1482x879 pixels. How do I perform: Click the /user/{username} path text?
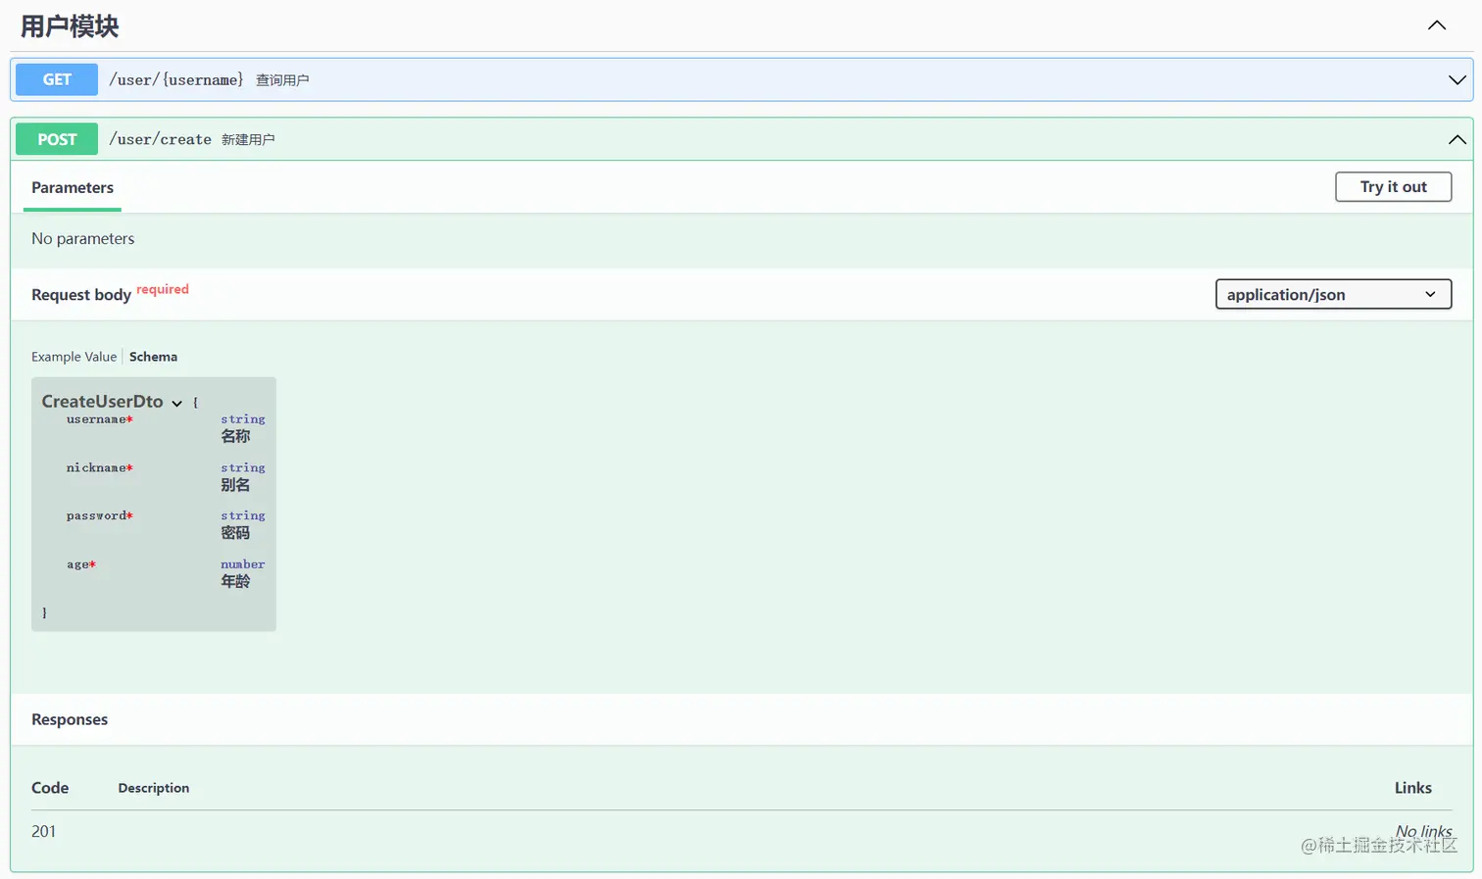(x=175, y=79)
